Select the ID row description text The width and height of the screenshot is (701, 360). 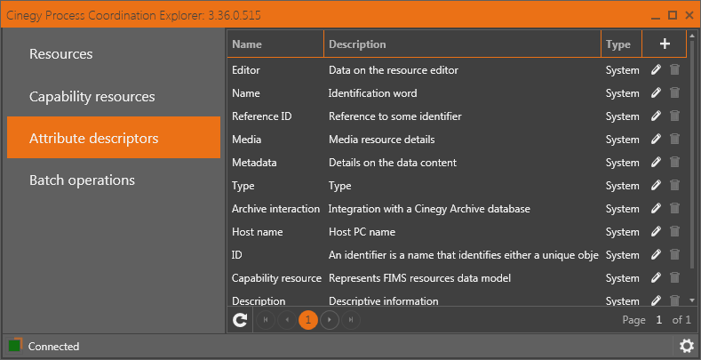[x=464, y=255]
